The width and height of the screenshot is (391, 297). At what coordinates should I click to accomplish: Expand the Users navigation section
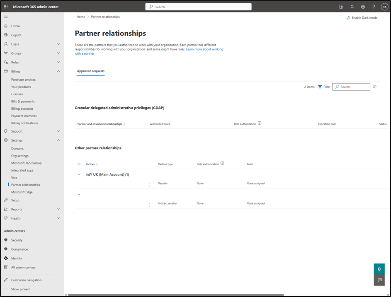pyautogui.click(x=58, y=44)
